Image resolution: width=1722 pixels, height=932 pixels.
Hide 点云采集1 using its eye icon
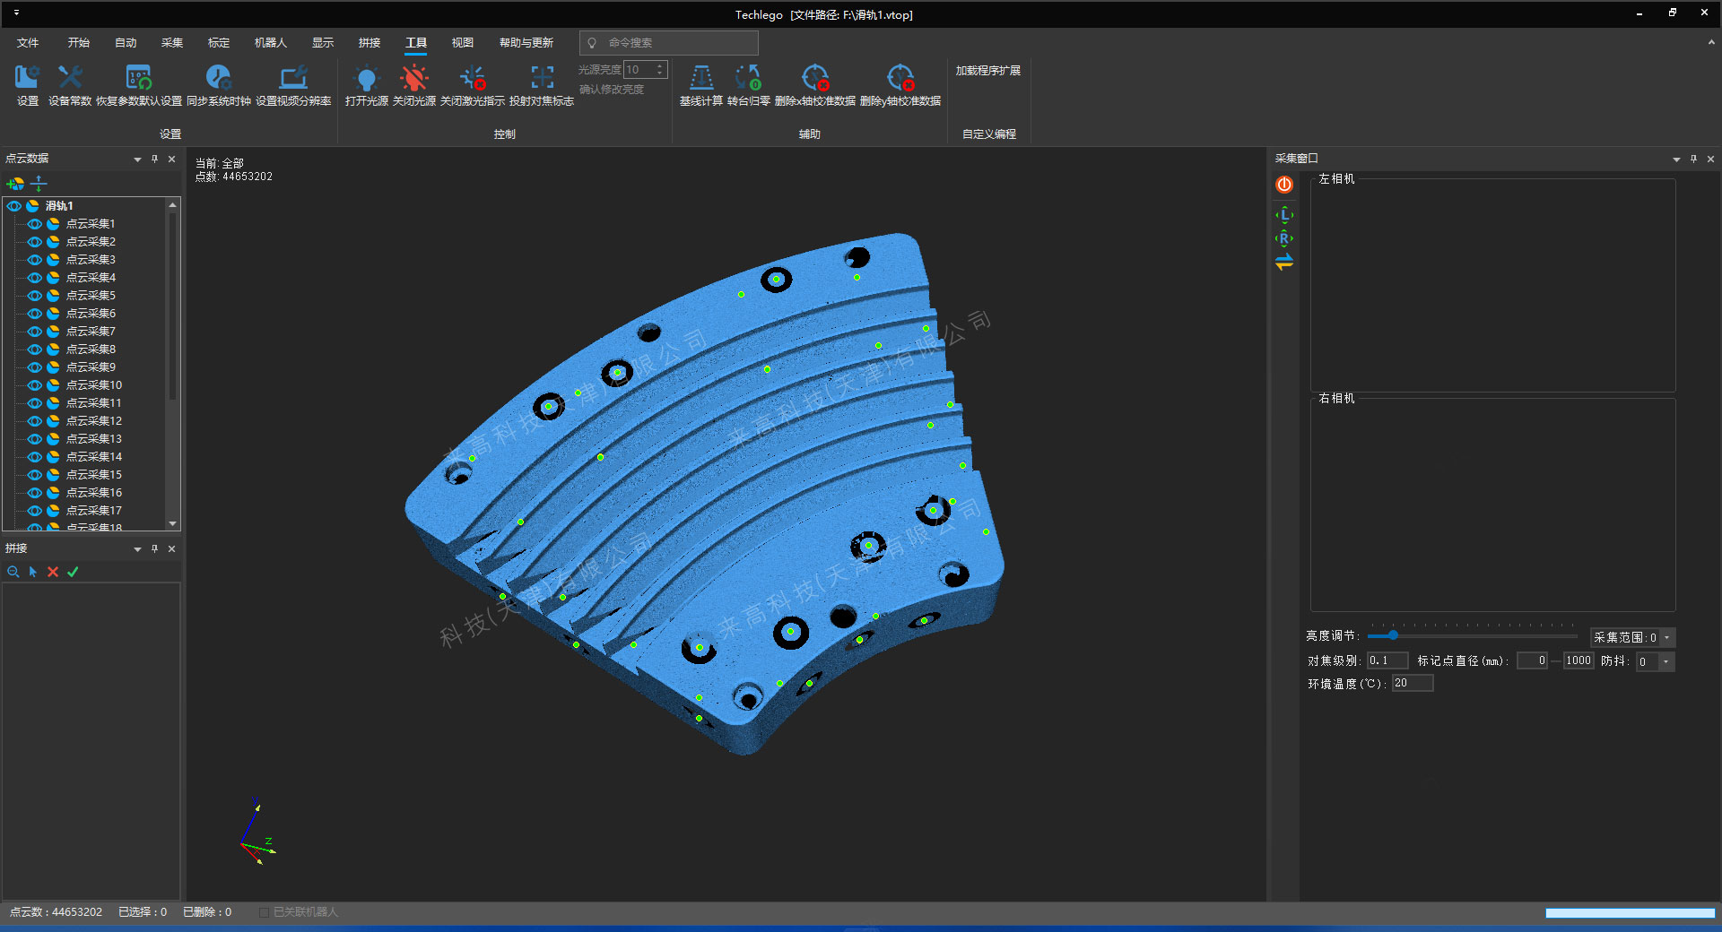(x=35, y=224)
